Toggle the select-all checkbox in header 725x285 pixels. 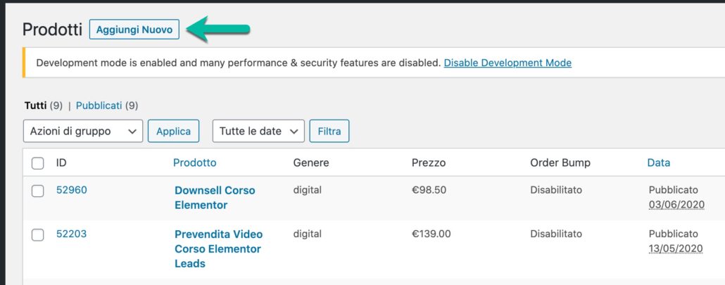coord(38,163)
